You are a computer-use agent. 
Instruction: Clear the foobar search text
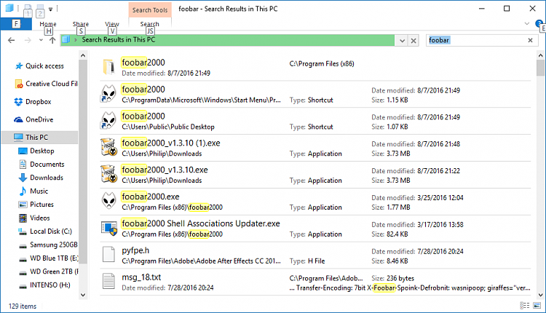point(530,40)
